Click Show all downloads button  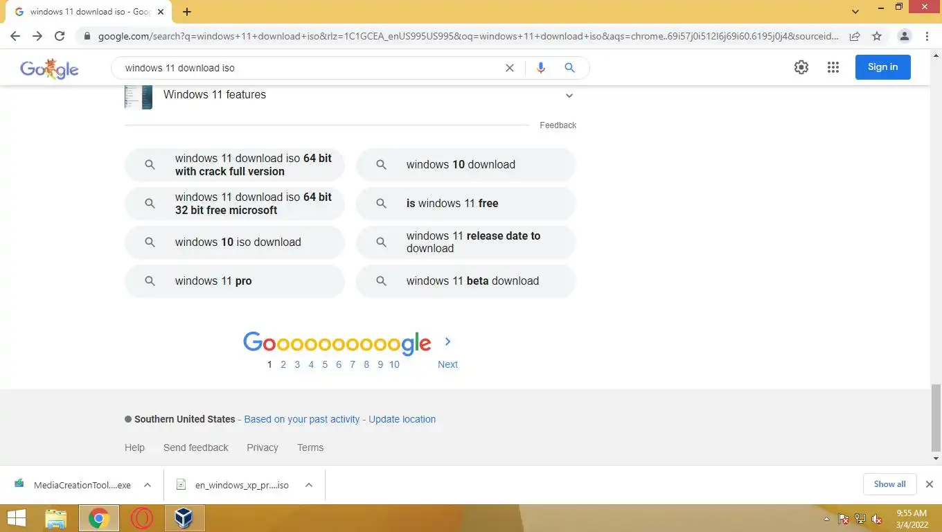coord(889,484)
